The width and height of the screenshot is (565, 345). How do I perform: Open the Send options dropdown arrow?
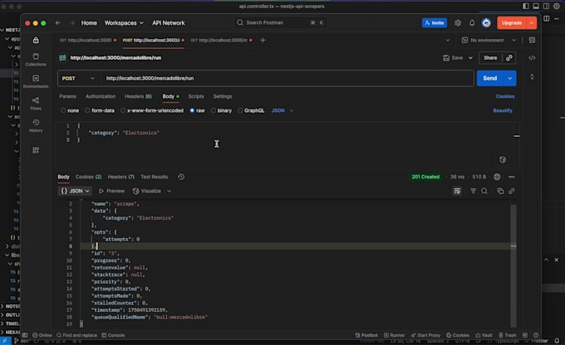click(x=509, y=78)
